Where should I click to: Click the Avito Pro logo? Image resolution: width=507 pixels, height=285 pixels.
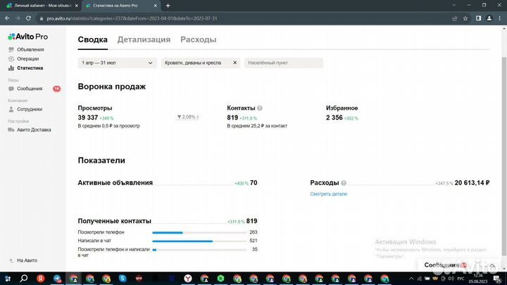coord(27,37)
